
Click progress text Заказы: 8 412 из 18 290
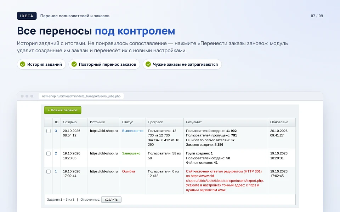point(164,142)
